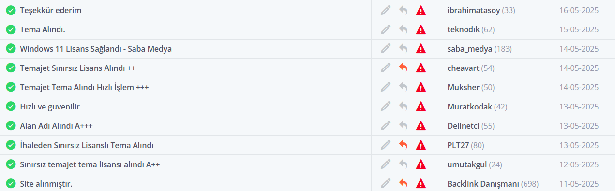Click the 'İhaleden Sınırsız Lisanslı Tema Alındı' feedback title
This screenshot has width=615, height=191.
(87, 145)
